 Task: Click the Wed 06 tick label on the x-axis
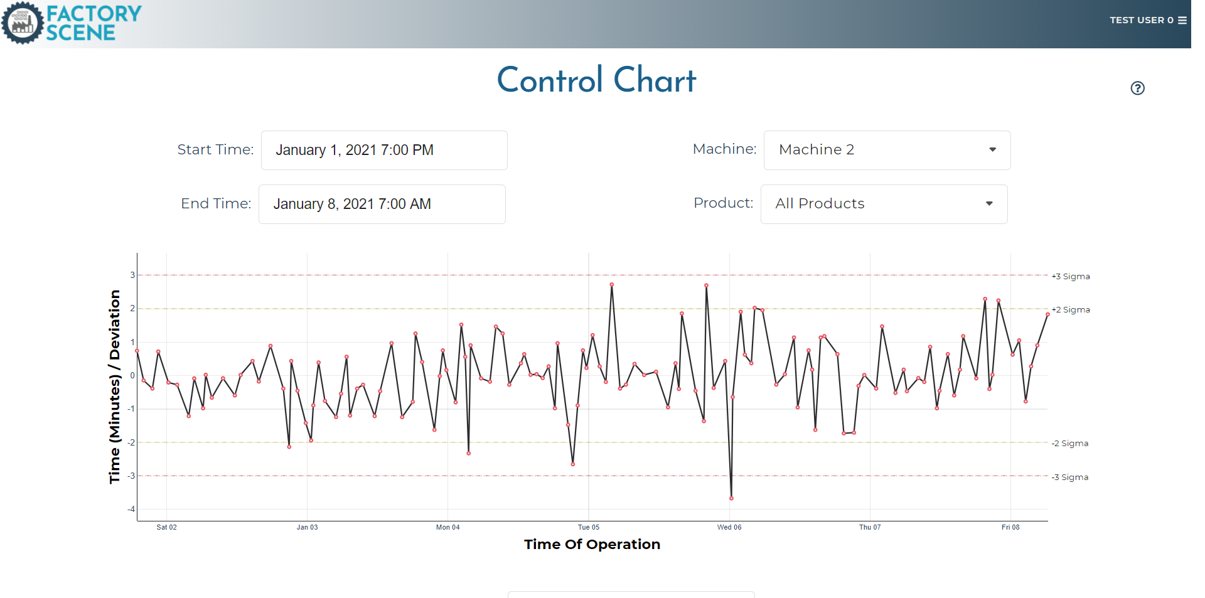click(730, 527)
